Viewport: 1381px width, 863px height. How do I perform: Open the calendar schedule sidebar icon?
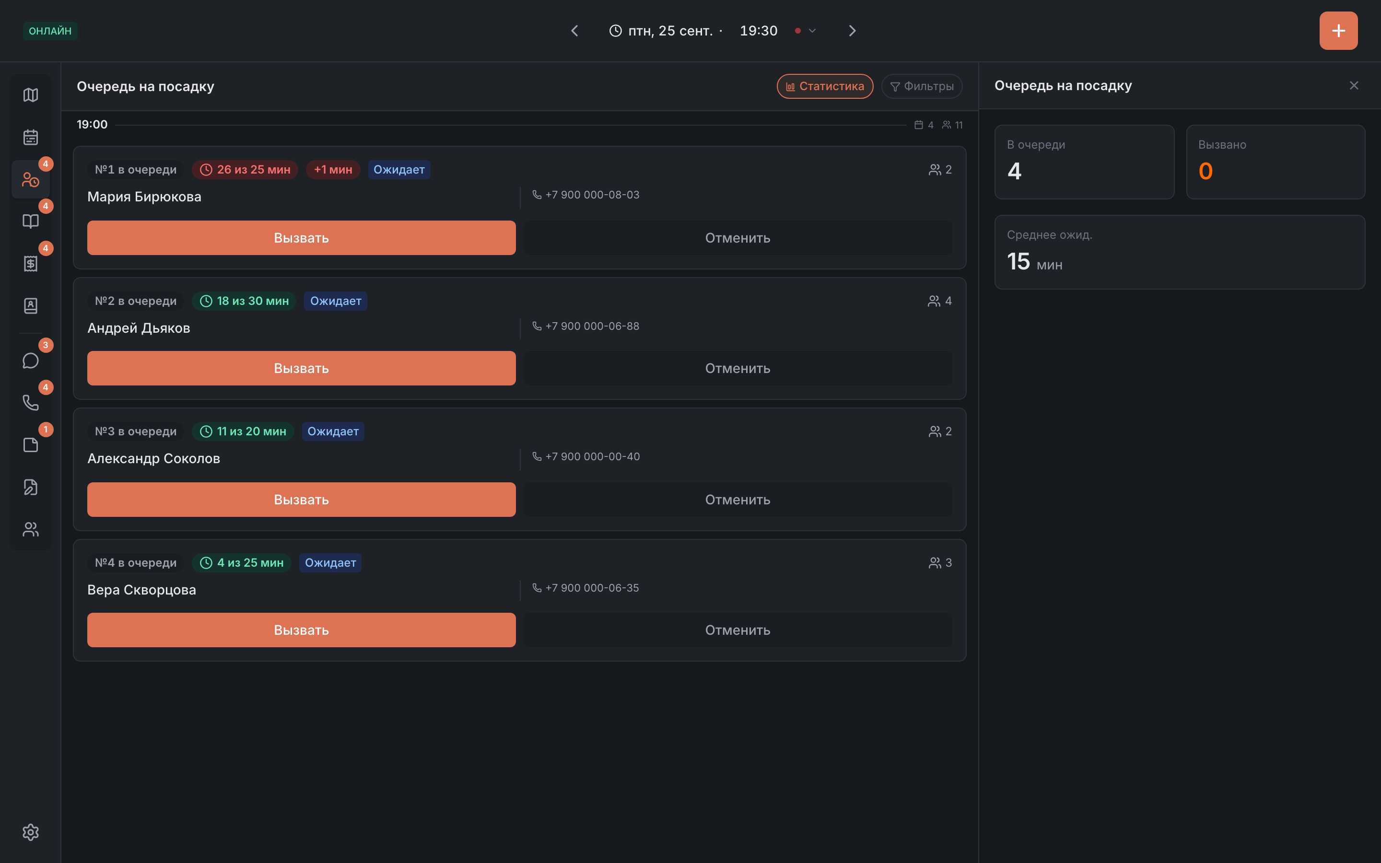31,137
